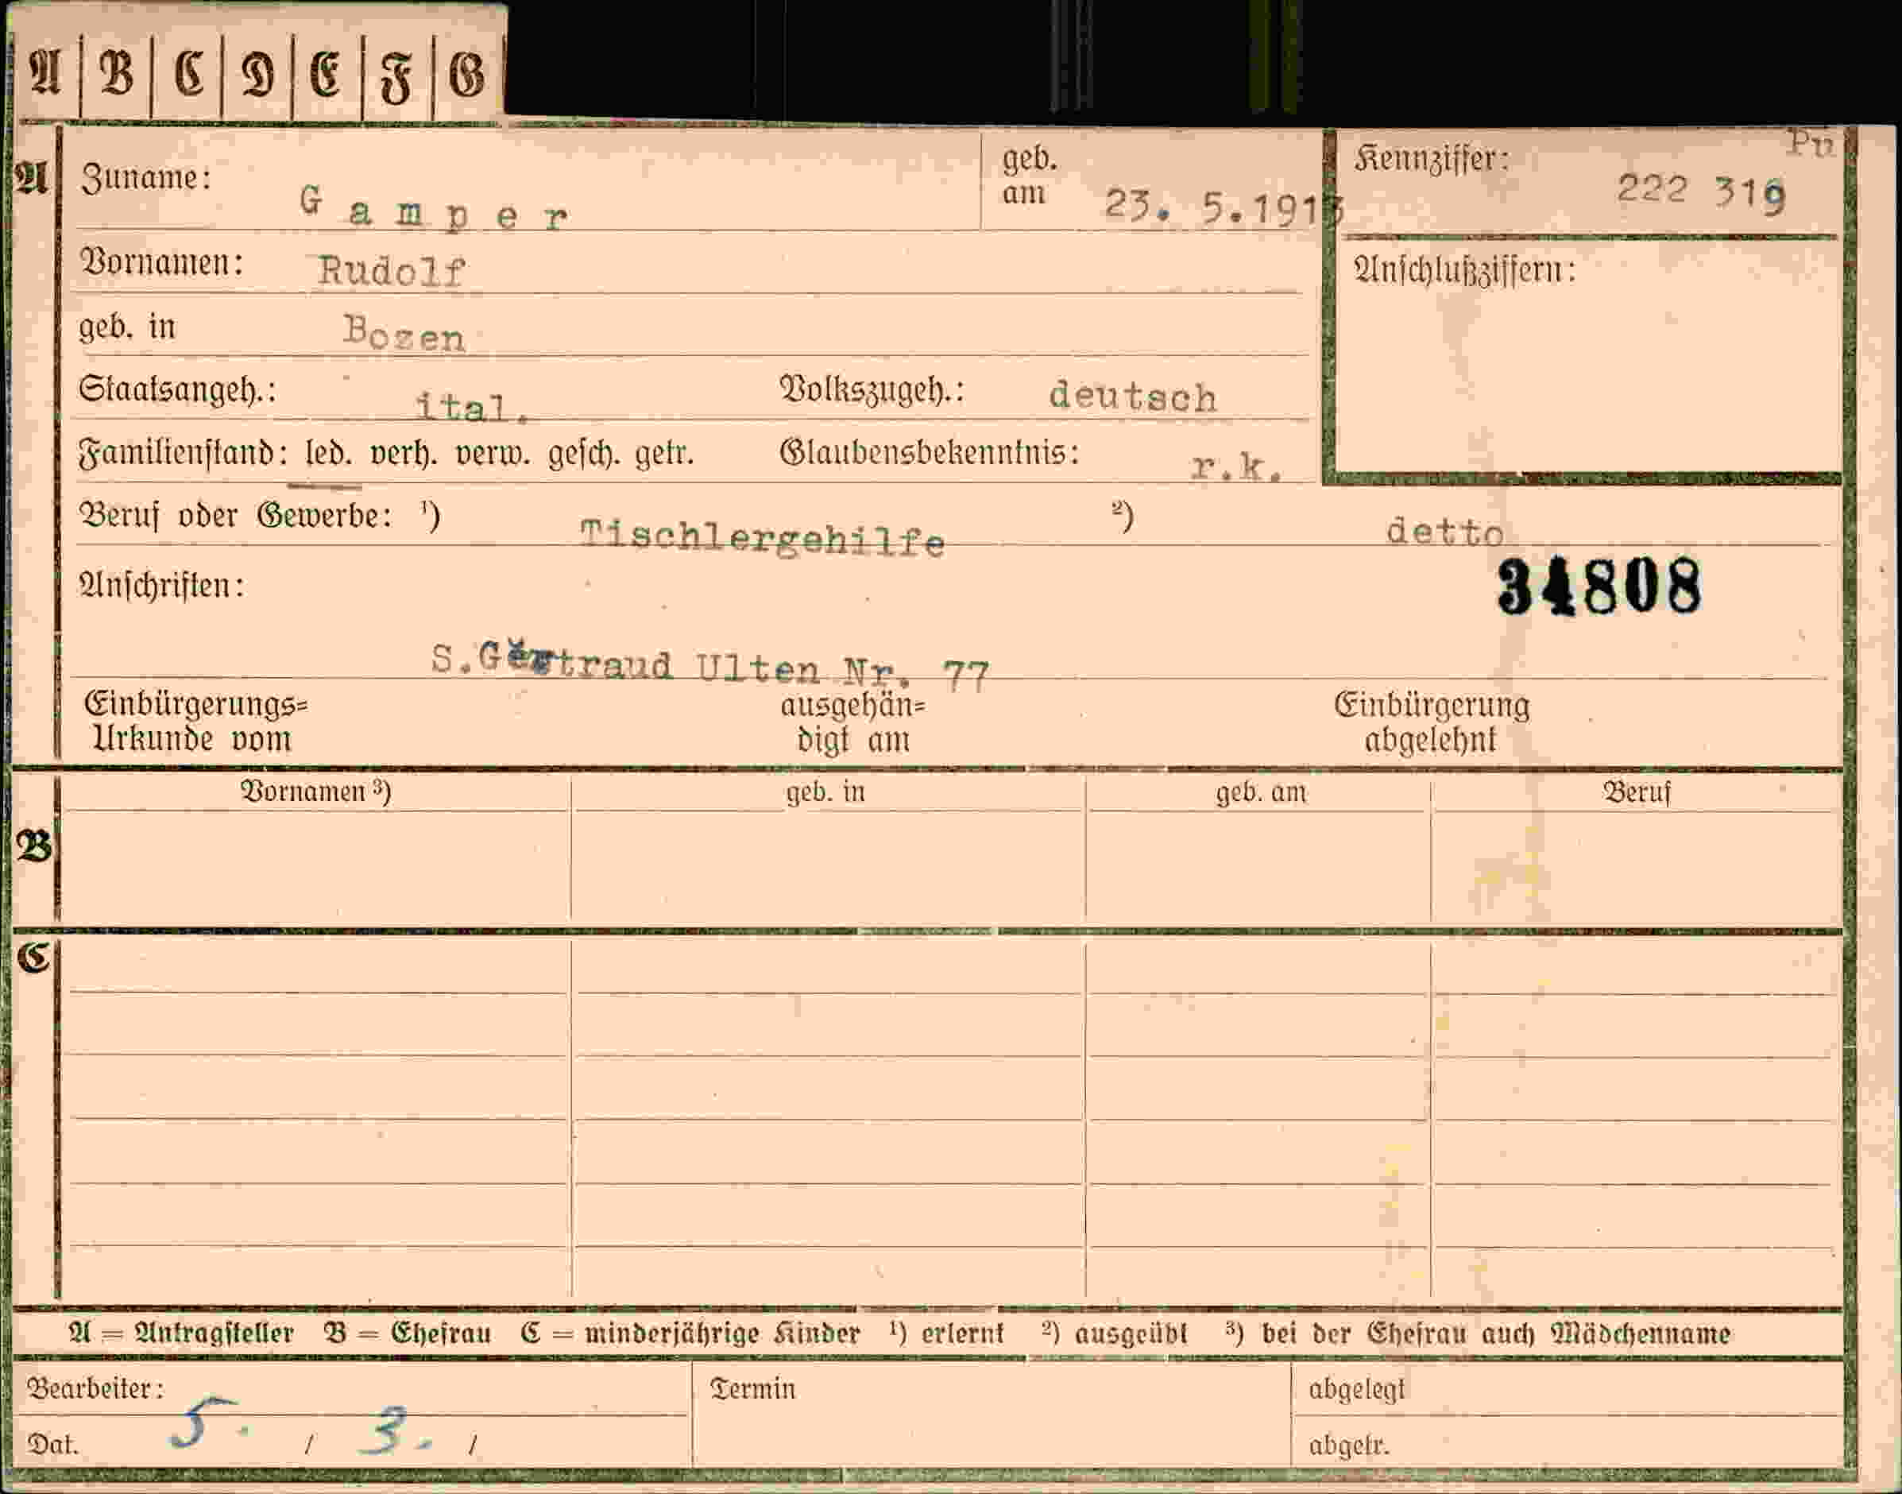Click the 'Beruf oder Gewerbe:' label
Screen dimensions: 1902x1494
point(236,516)
